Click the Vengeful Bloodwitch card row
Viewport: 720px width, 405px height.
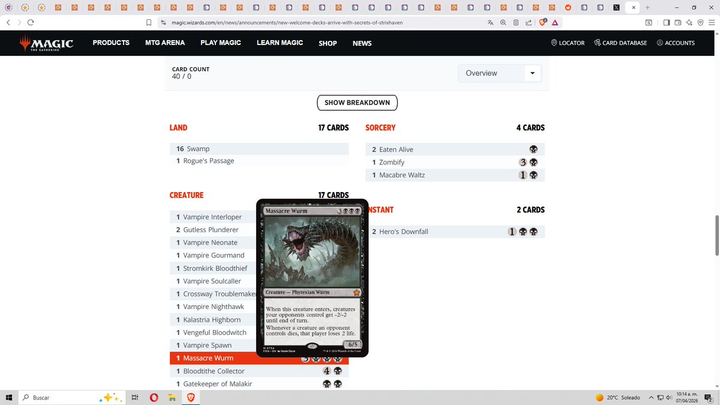coord(213,332)
